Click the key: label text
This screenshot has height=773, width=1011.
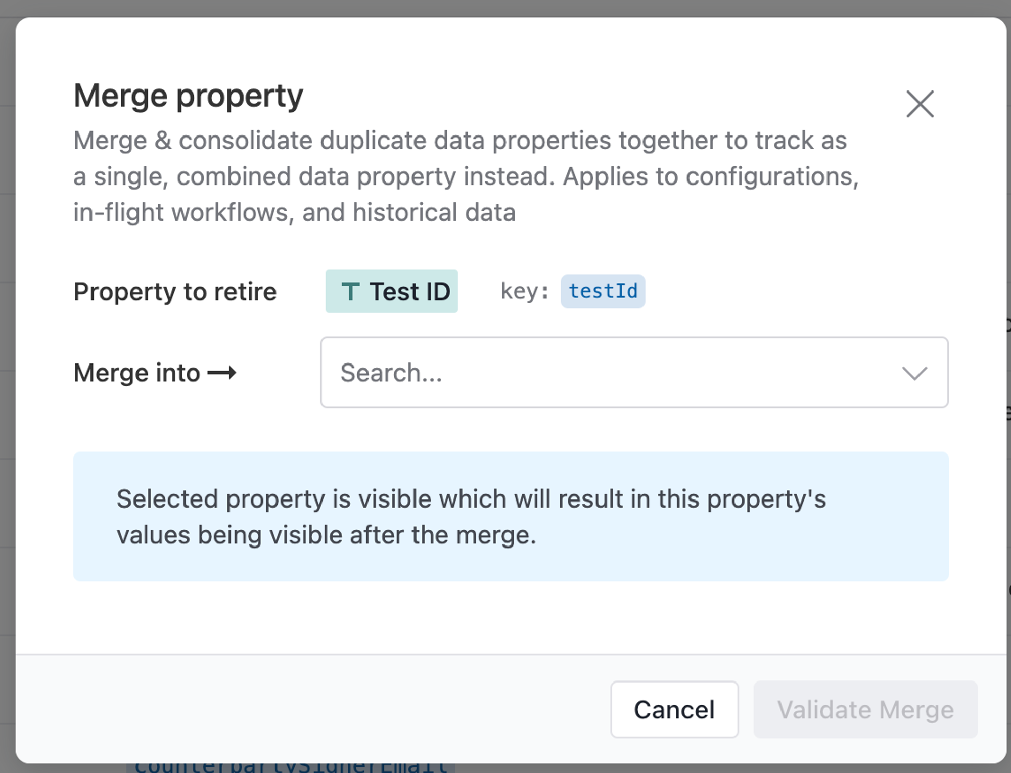point(524,291)
